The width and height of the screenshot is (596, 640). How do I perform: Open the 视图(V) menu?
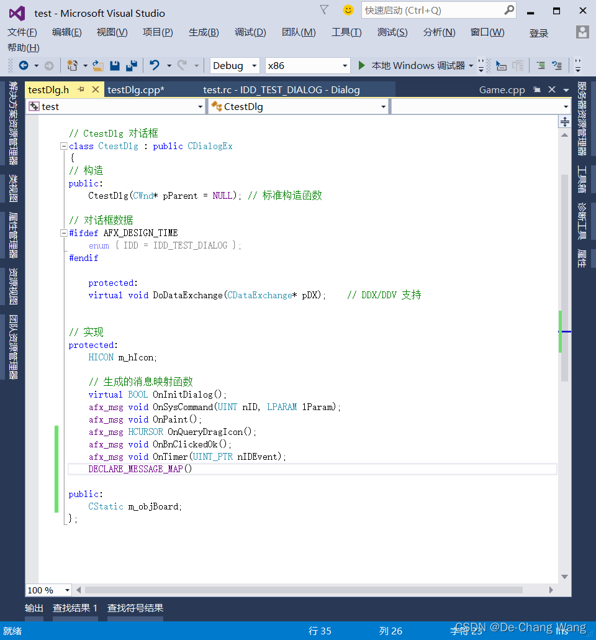click(x=112, y=32)
